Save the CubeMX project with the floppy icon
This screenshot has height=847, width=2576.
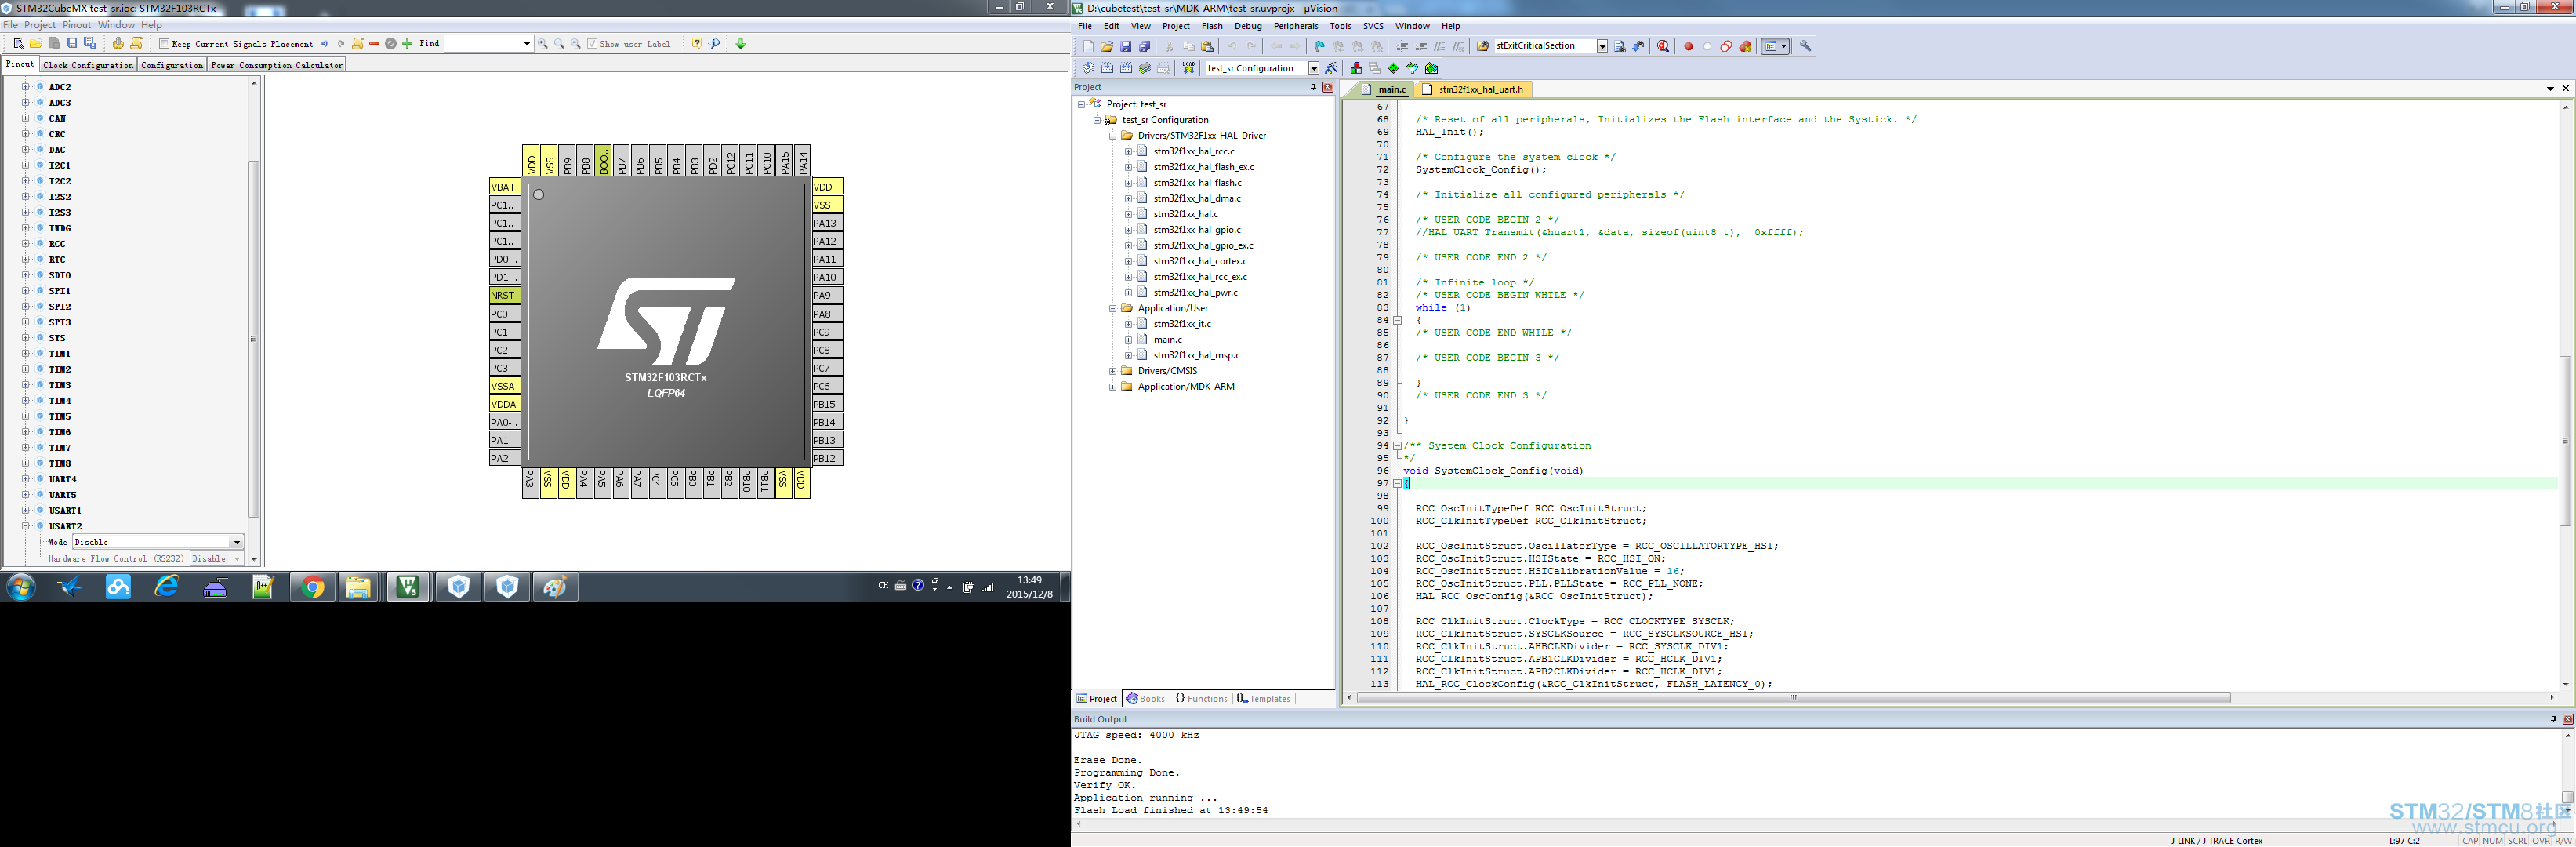point(72,44)
